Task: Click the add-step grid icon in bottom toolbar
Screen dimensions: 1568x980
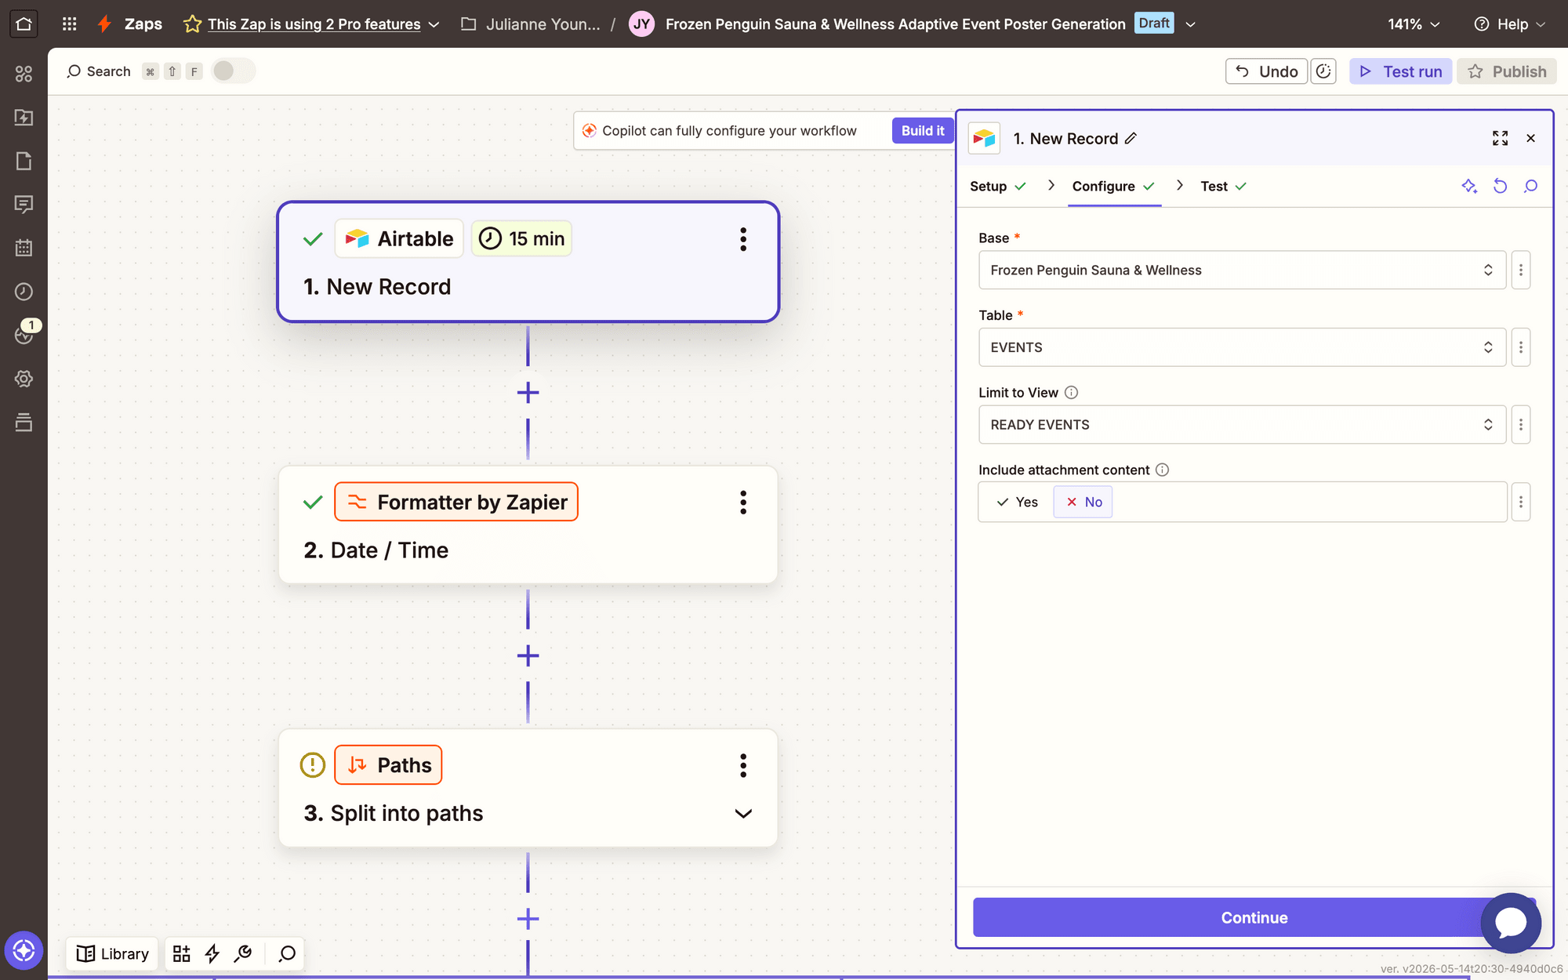Action: [181, 953]
